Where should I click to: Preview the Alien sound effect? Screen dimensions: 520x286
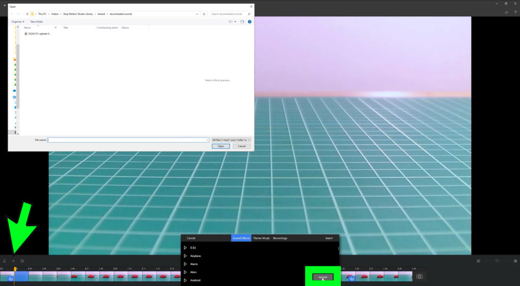pos(185,272)
